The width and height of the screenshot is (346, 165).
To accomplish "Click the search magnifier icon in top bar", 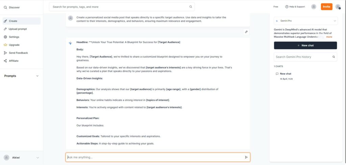I will (191, 7).
